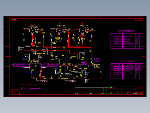Click the right hopper vessel symbol
This screenshot has height=113, width=150.
82,31
